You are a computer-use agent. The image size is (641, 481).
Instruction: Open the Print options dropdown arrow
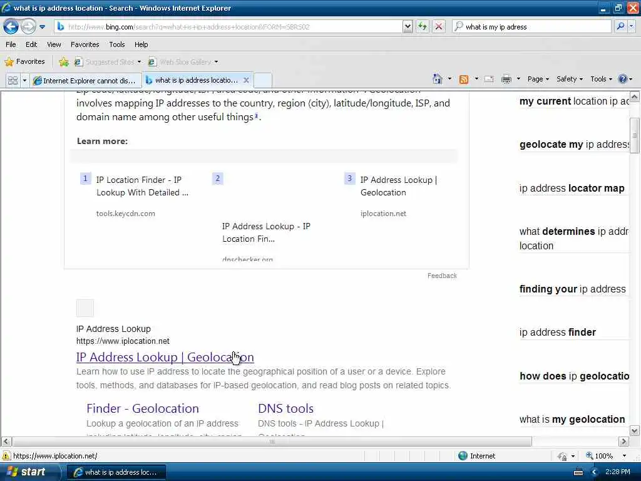click(x=518, y=79)
